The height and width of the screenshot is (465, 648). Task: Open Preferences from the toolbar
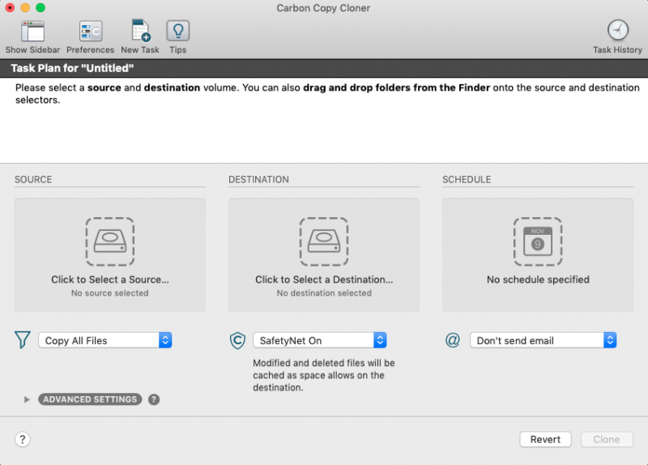[91, 32]
